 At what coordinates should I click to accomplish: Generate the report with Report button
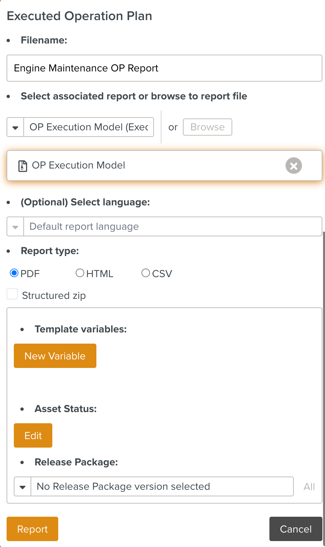pyautogui.click(x=32, y=529)
